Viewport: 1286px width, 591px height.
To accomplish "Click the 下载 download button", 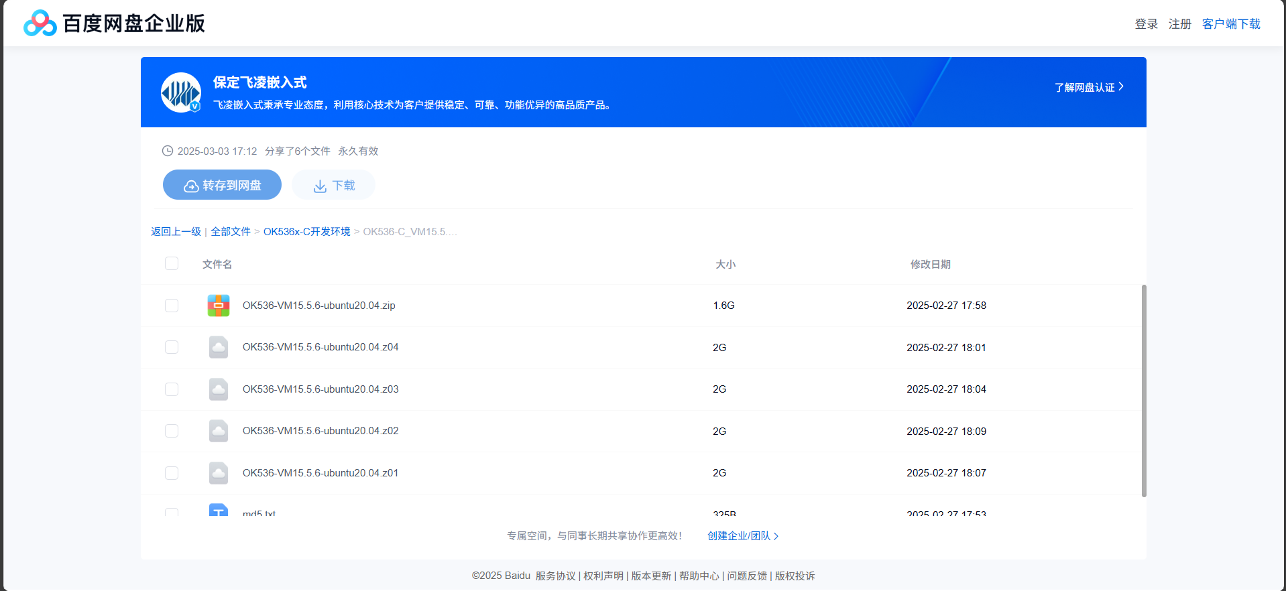I will coord(333,185).
